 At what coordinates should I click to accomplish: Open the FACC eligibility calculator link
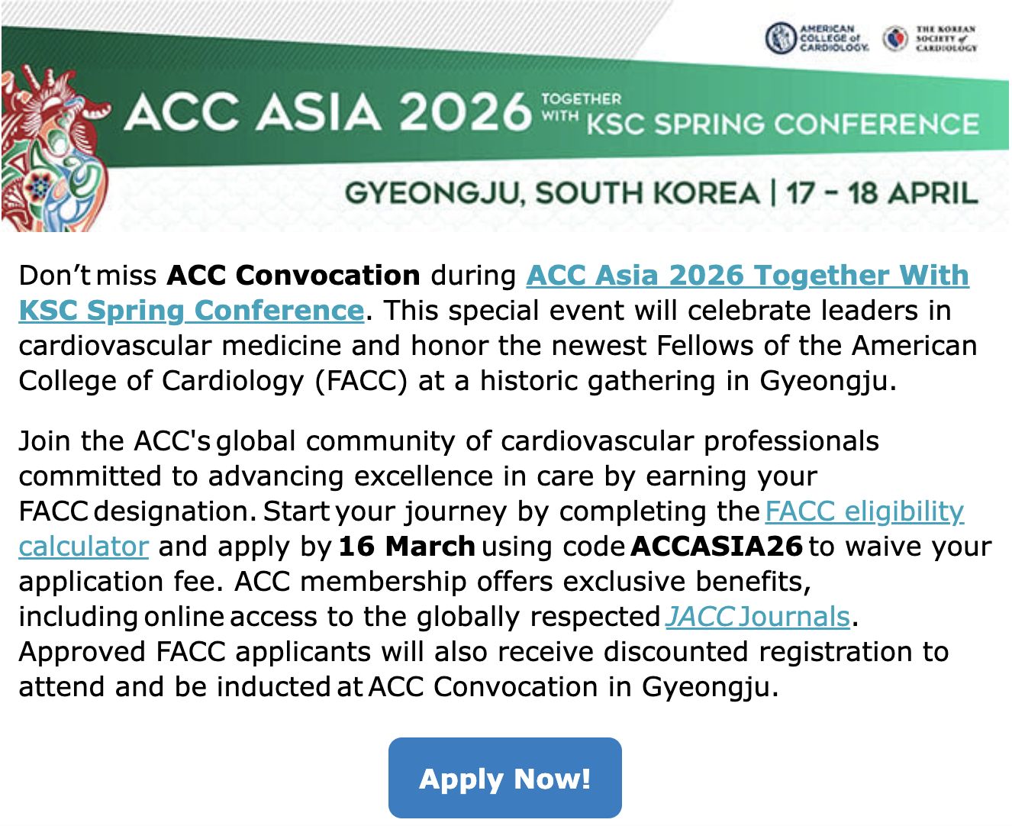click(x=864, y=511)
